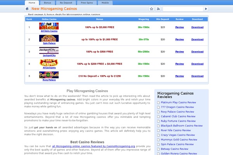Click page icon beside Cabaret Club Casino Review
The image size is (233, 155).
tap(158, 116)
